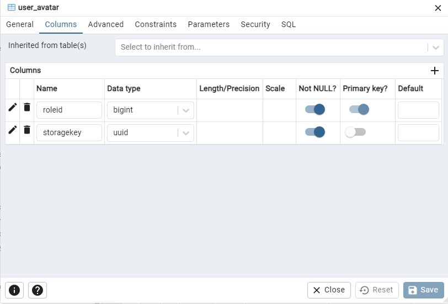This screenshot has height=304, width=448.
Task: Open the Inherited from table(s) selector
Action: pyautogui.click(x=279, y=47)
